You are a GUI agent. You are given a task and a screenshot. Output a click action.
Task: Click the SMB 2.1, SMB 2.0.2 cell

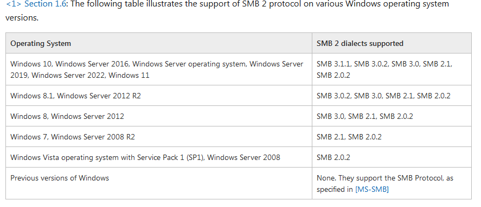click(x=392, y=137)
